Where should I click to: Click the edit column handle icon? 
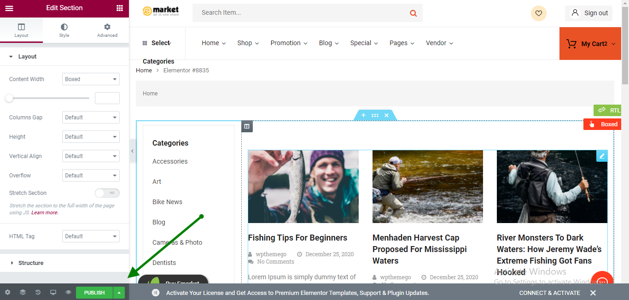247,126
